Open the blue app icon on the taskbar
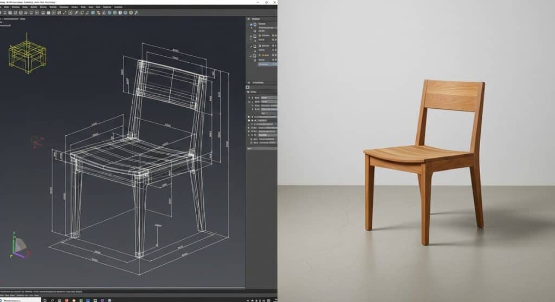This screenshot has height=302, width=555. click(88, 300)
